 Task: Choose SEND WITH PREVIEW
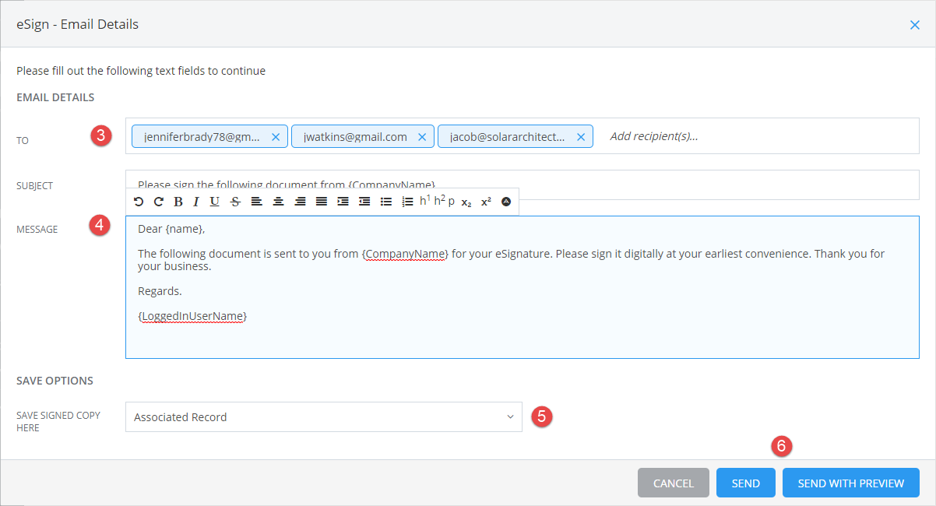click(850, 483)
